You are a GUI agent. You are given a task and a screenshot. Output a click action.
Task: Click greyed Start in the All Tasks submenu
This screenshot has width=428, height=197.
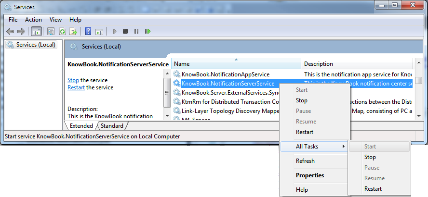tap(379, 147)
